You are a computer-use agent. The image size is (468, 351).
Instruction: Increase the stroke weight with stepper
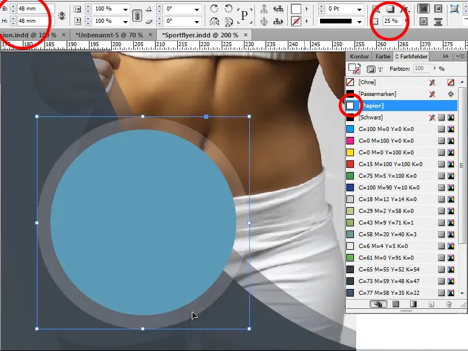click(x=321, y=6)
